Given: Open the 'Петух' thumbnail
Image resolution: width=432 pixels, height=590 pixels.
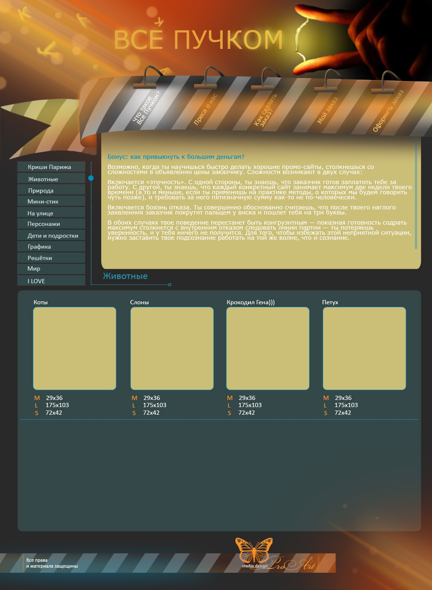Looking at the screenshot, I should 364,348.
